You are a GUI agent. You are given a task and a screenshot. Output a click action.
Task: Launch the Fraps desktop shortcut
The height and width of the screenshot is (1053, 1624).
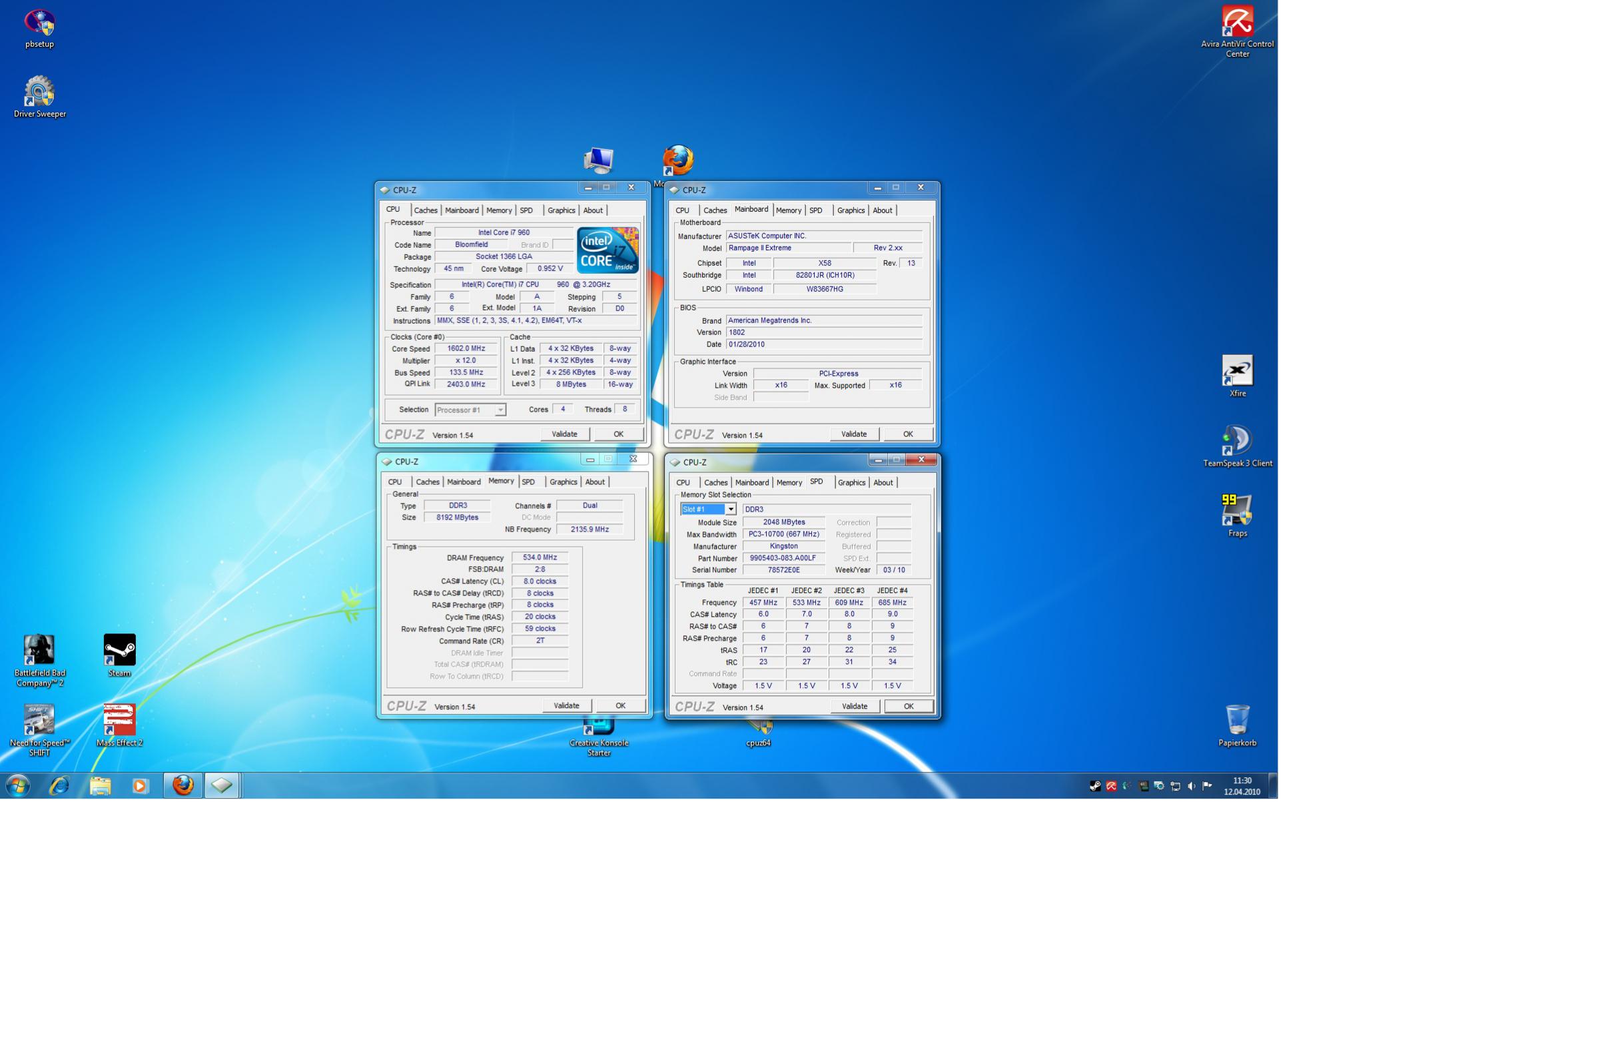coord(1236,511)
